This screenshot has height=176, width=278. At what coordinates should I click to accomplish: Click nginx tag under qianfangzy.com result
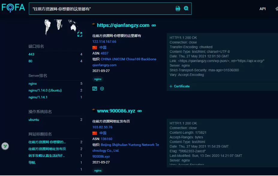(98, 79)
